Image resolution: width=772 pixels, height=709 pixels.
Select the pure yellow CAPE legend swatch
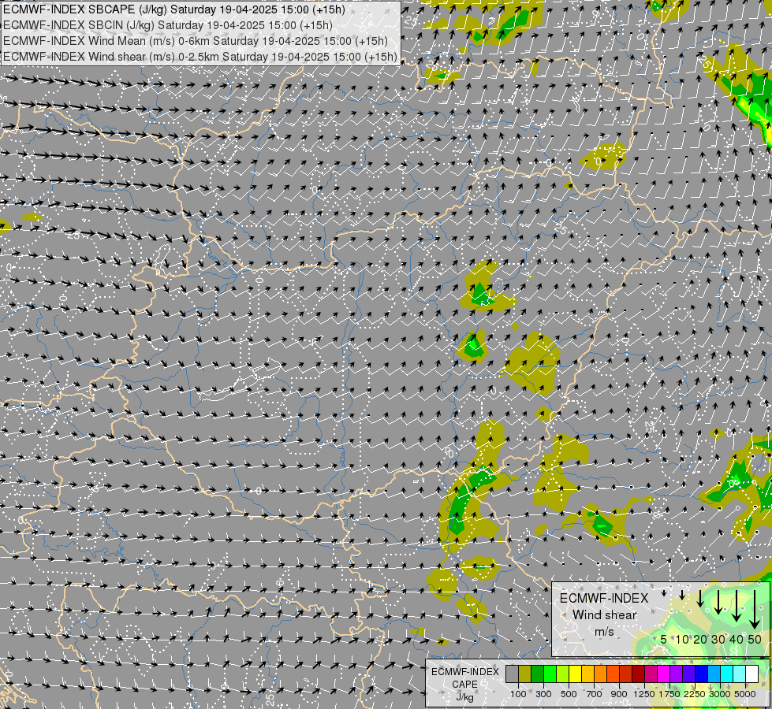click(x=575, y=674)
